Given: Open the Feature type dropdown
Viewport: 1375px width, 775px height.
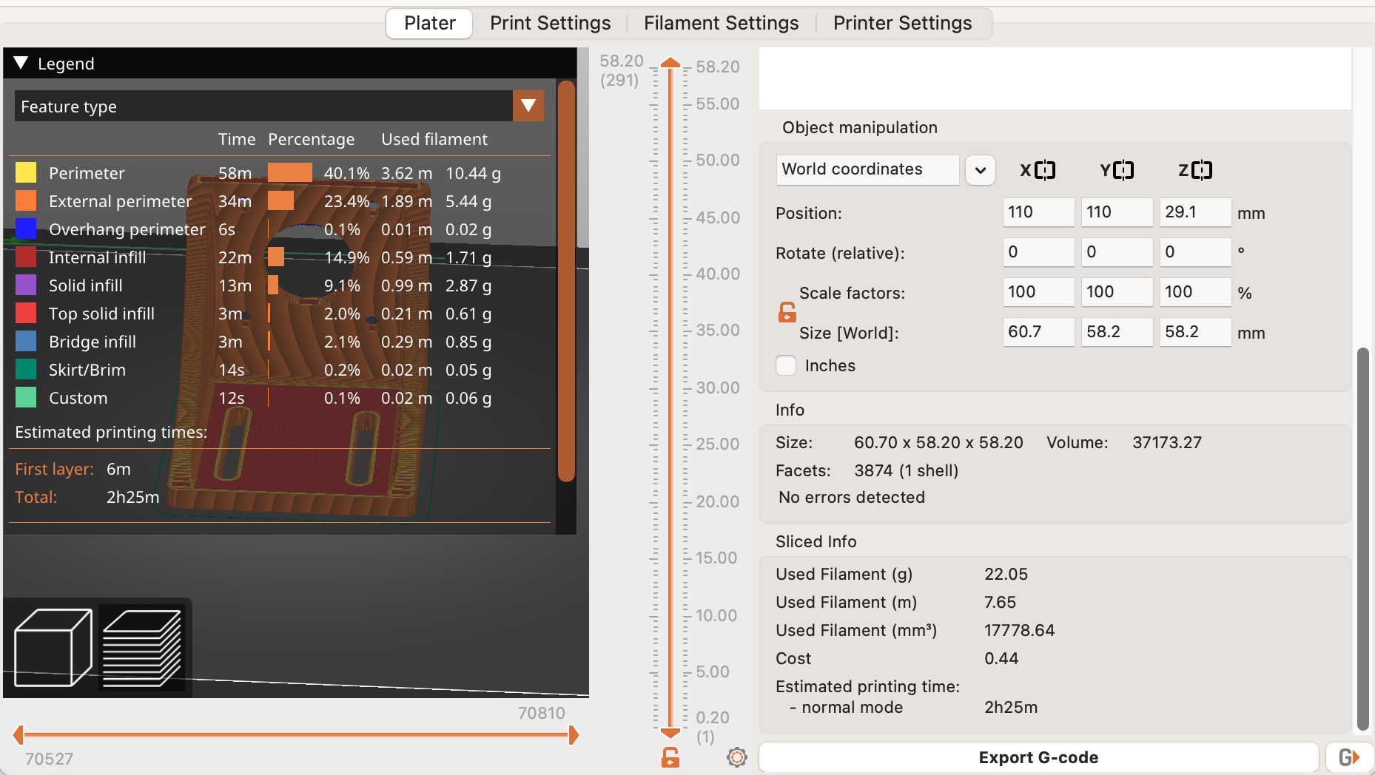Looking at the screenshot, I should tap(528, 106).
